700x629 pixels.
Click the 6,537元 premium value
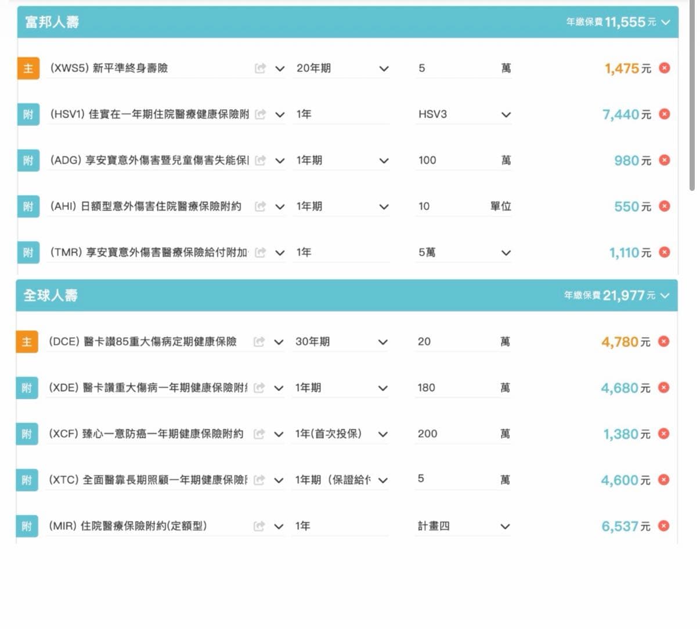(626, 526)
